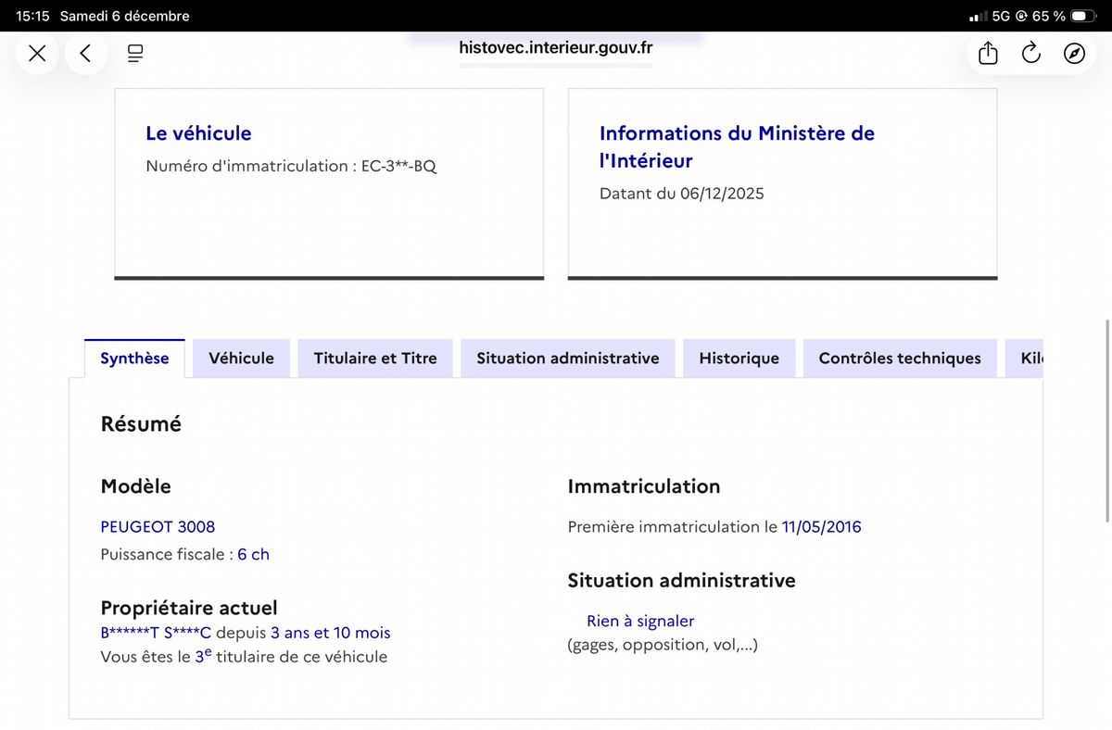Reload the page with the refresh icon
This screenshot has width=1112, height=730.
pyautogui.click(x=1031, y=54)
